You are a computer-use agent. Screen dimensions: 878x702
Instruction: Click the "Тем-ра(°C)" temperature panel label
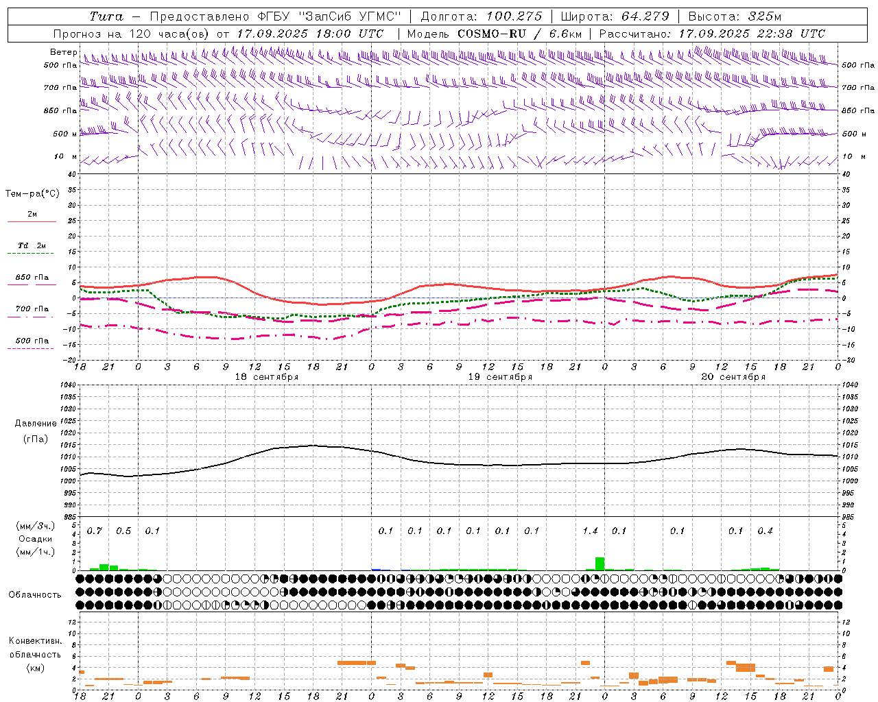click(32, 193)
